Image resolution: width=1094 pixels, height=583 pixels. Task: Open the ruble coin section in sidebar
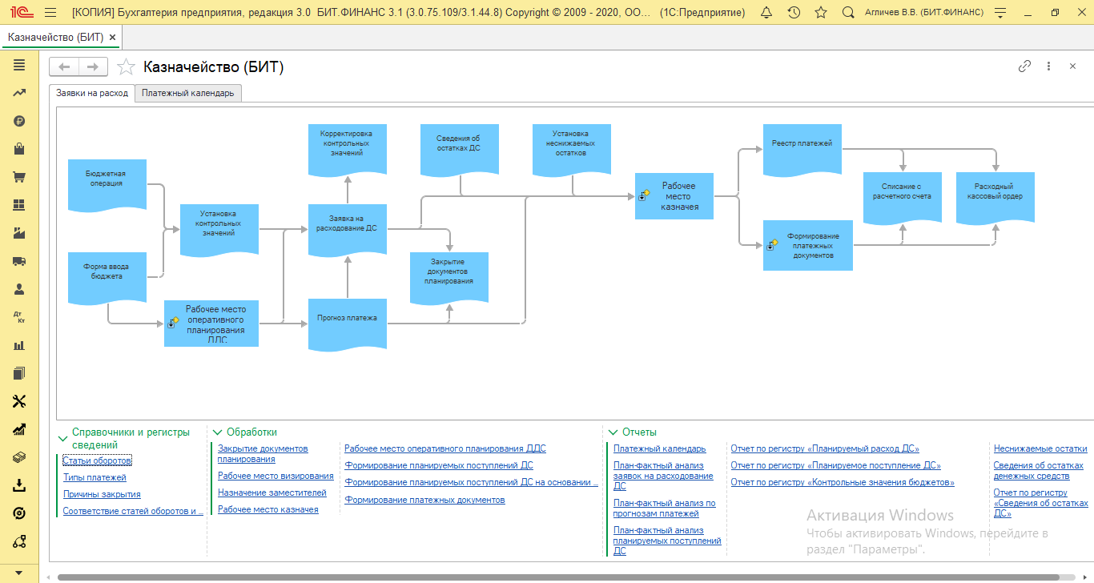(20, 121)
